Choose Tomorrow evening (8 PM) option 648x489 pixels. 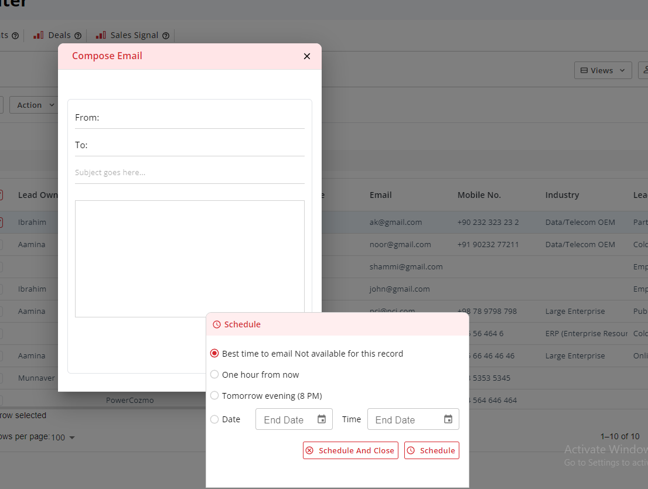[214, 396]
